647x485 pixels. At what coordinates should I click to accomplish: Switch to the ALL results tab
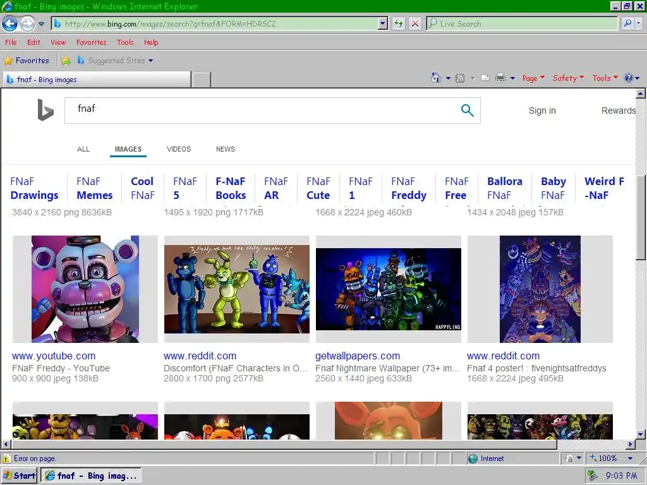coord(83,149)
